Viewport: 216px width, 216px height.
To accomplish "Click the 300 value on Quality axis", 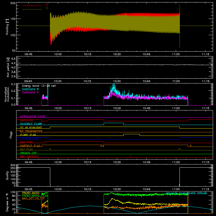I will click(x=13, y=165).
